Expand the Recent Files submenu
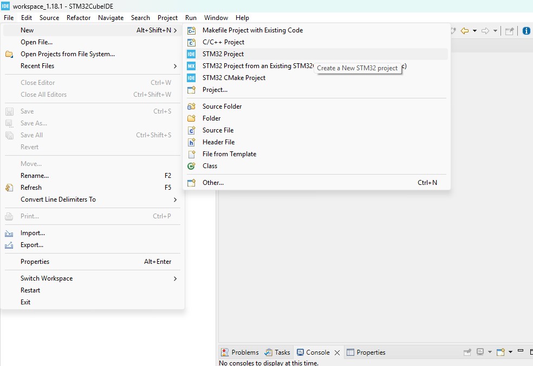The height and width of the screenshot is (366, 533). (x=93, y=66)
